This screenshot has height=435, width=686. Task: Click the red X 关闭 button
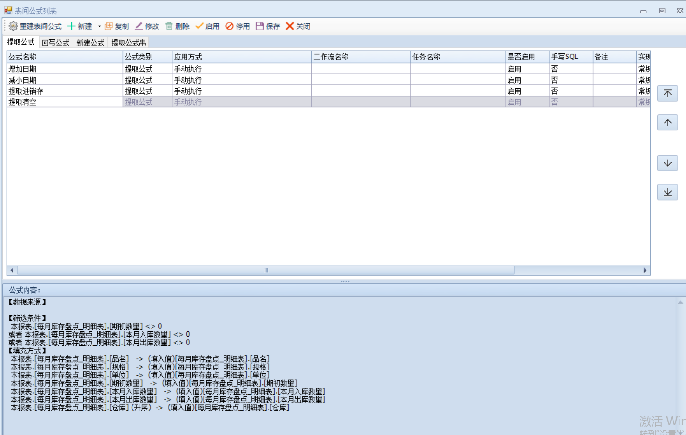tap(290, 26)
